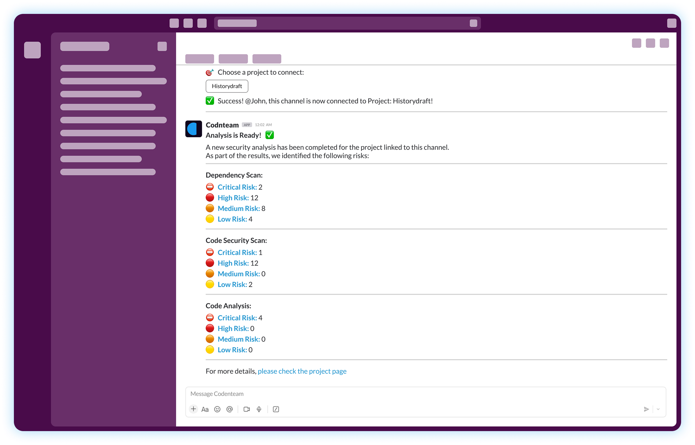Screen dimensions: 695x445
Task: Start a video clip recording
Action: pos(246,409)
